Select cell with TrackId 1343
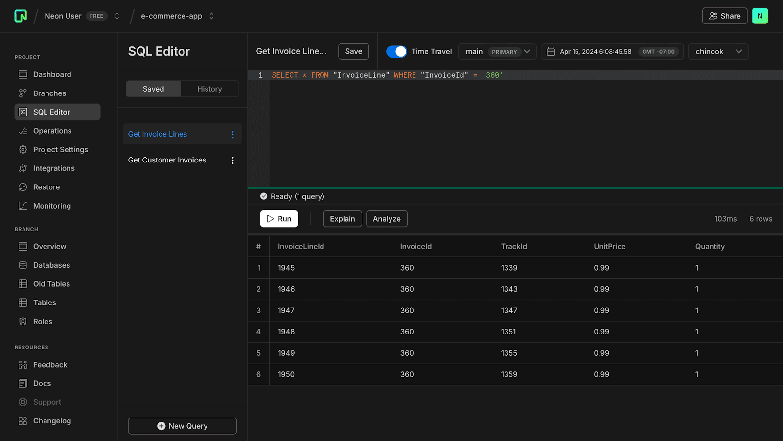Screen dimensions: 783x441 point(509,289)
